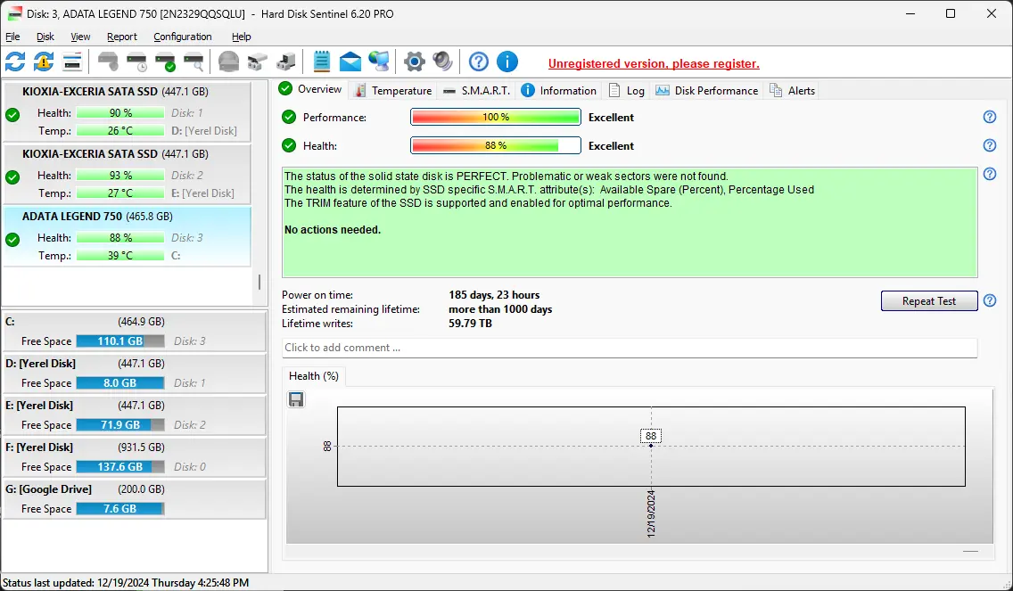The width and height of the screenshot is (1013, 591).
Task: Select the ADATA LEGEND 750 disk entry
Action: [128, 236]
